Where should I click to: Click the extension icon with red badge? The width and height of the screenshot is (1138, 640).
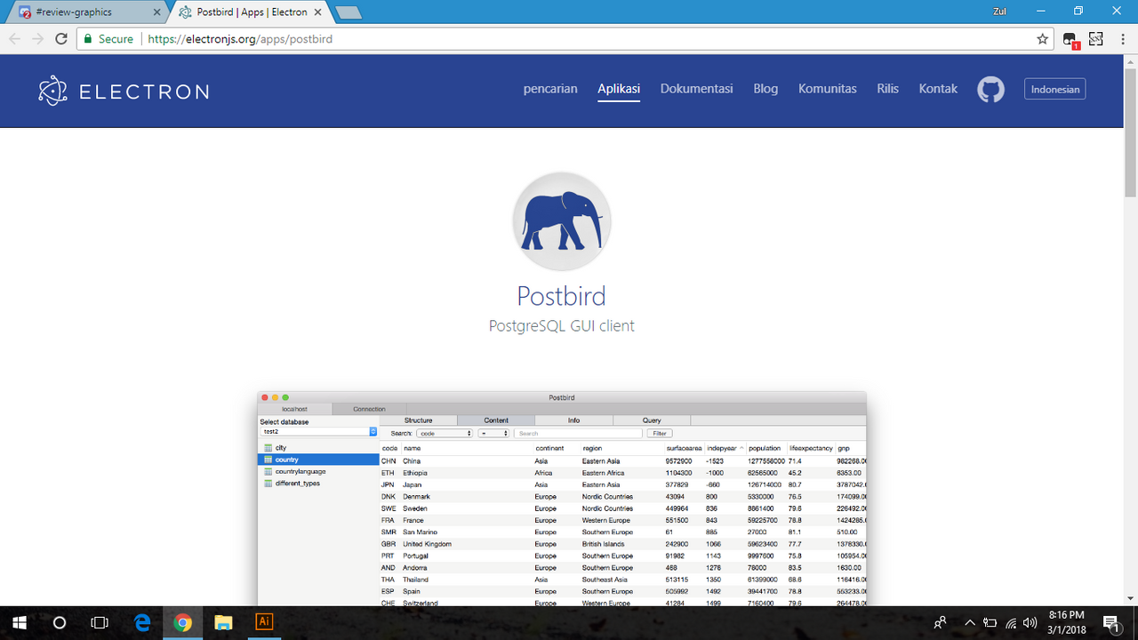click(x=1070, y=39)
